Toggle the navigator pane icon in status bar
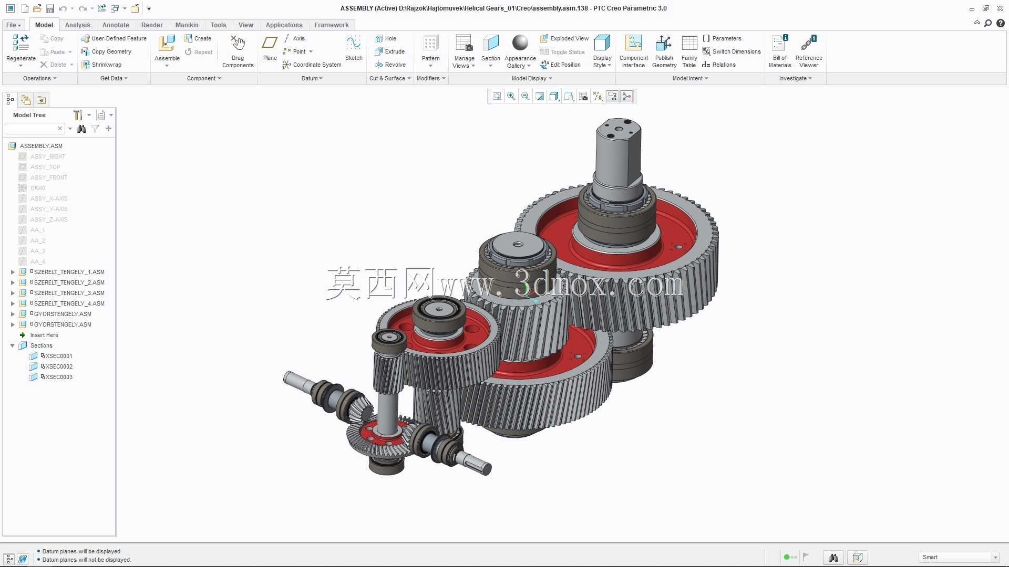 pos(9,559)
